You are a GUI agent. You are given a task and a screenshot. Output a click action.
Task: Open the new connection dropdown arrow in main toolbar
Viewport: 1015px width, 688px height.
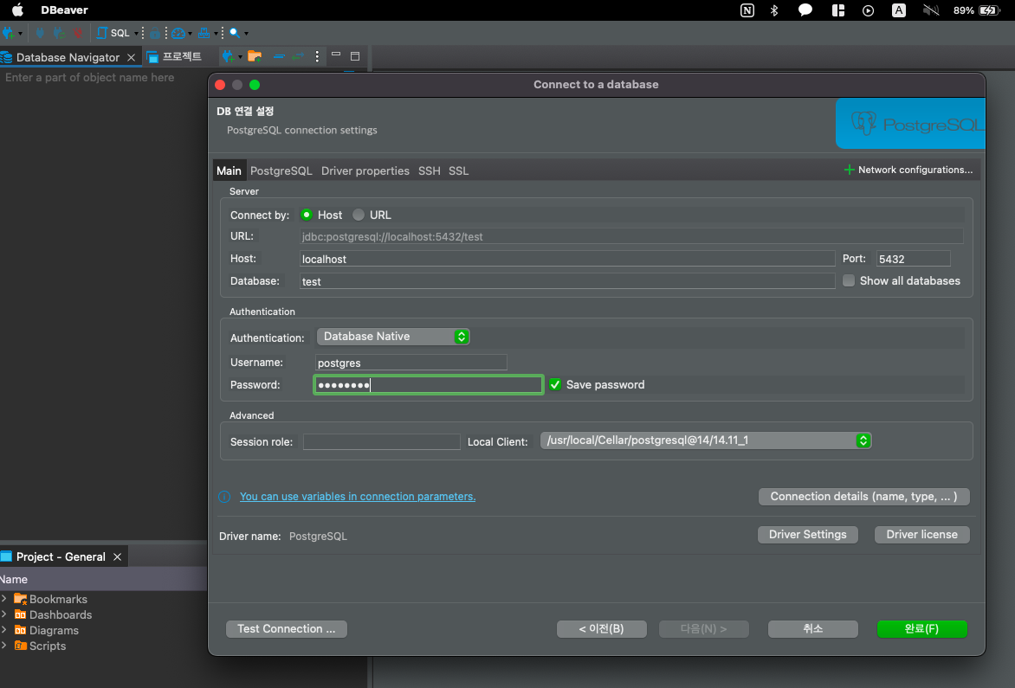[20, 34]
